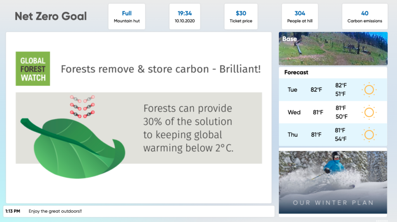Select the Tue forecast row
This screenshot has height=222, width=397.
(333, 89)
